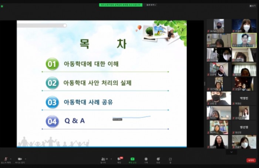Click the gallery panel resize handle
The width and height of the screenshot is (259, 168).
[x=205, y=83]
